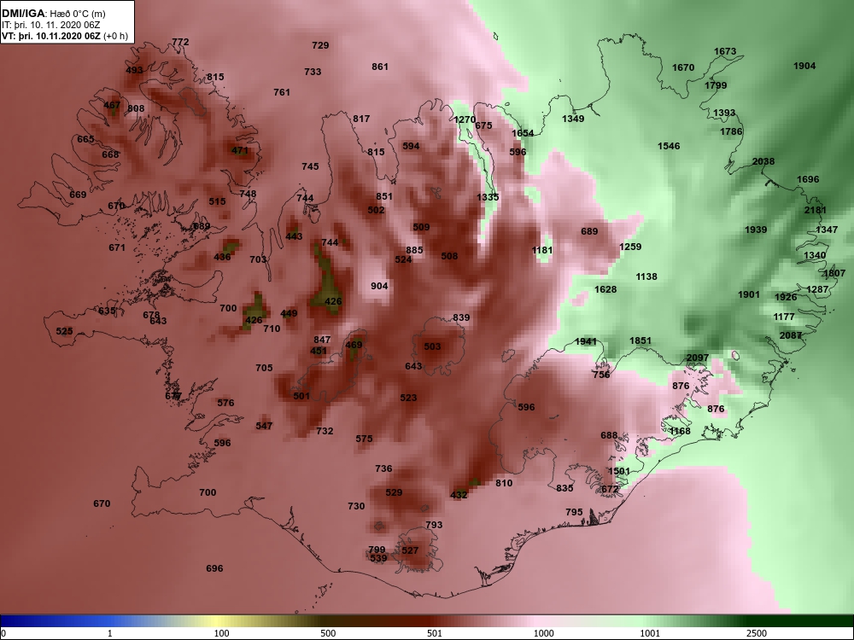The height and width of the screenshot is (640, 854).
Task: Click the 2097 value
Action: coord(698,358)
